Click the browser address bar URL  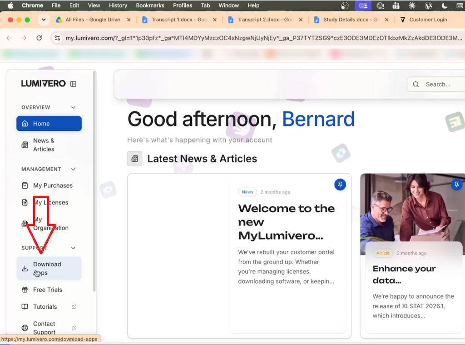(x=263, y=38)
